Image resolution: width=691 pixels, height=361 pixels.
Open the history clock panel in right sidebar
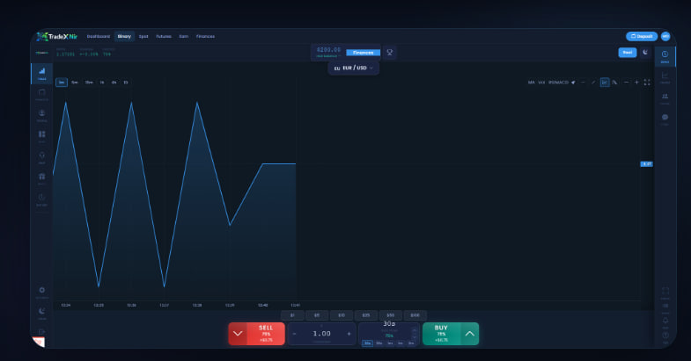click(665, 56)
